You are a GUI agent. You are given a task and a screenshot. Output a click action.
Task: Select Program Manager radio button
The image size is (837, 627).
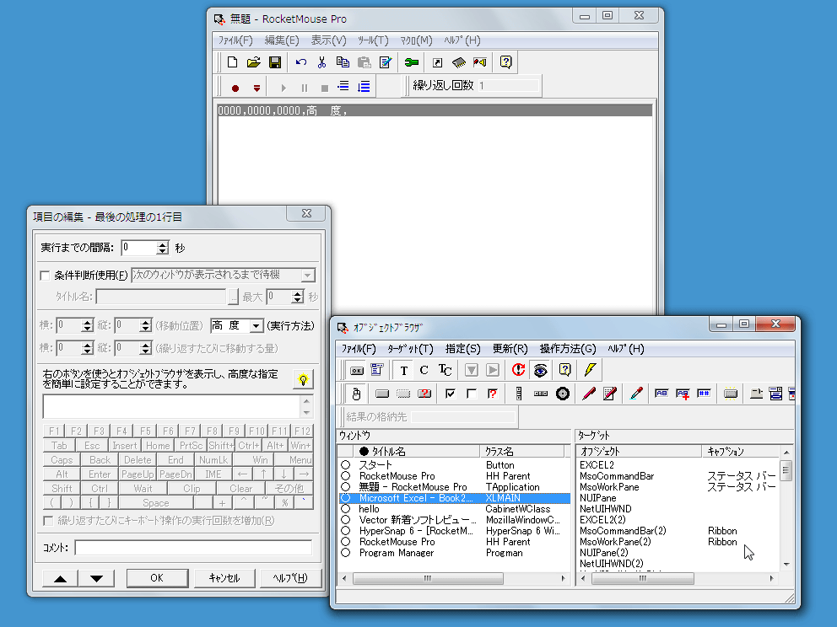click(x=346, y=553)
